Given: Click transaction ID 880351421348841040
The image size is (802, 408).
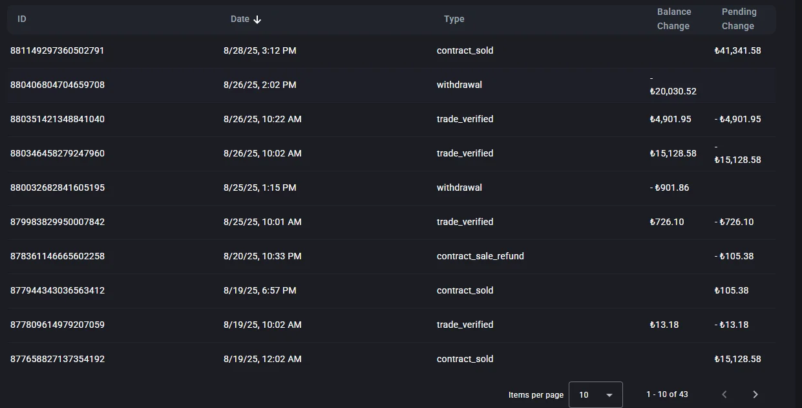Looking at the screenshot, I should [58, 119].
